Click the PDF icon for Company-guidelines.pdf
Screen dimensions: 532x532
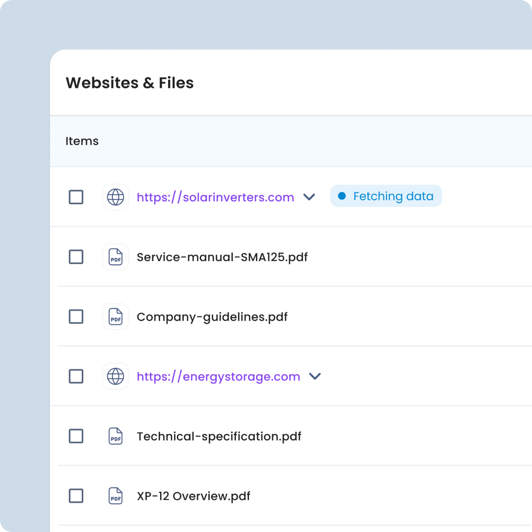click(115, 317)
